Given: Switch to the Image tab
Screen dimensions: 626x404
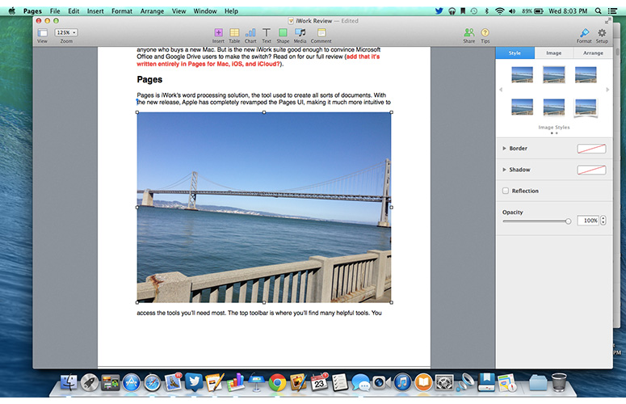Looking at the screenshot, I should 554,53.
